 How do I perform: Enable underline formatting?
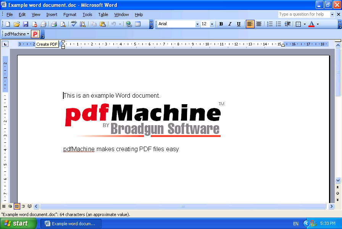tap(239, 24)
